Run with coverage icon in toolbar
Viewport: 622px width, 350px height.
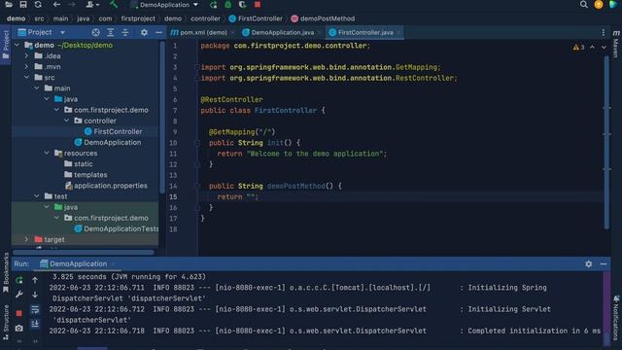tap(242, 5)
